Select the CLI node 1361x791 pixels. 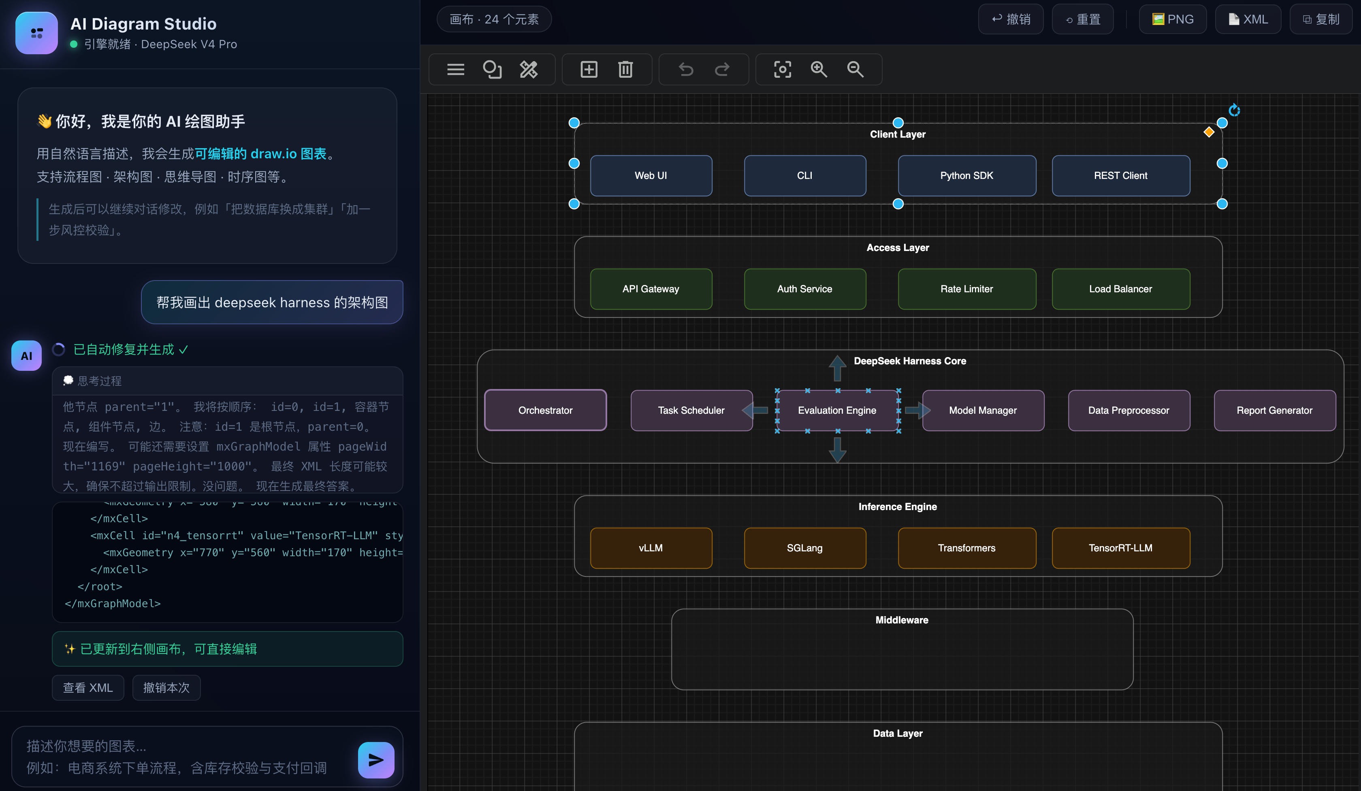[x=805, y=176]
